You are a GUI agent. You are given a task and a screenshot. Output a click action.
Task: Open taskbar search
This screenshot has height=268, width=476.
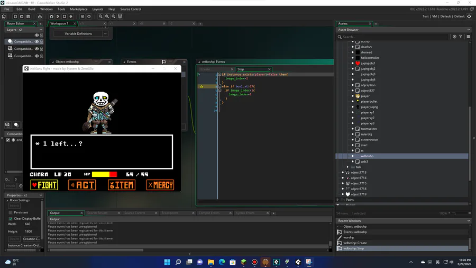coord(178,262)
